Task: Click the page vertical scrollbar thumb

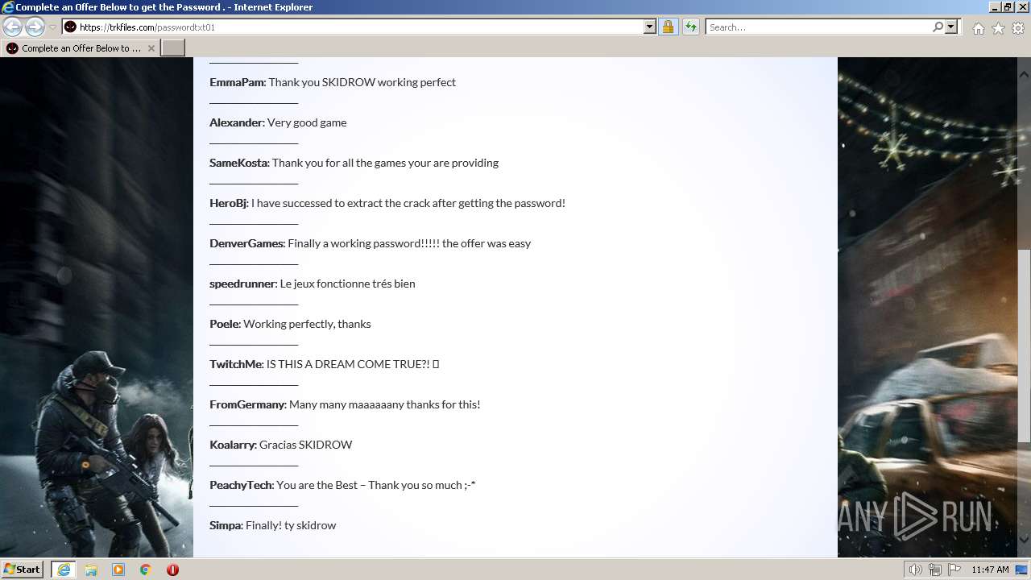Action: point(1025,346)
